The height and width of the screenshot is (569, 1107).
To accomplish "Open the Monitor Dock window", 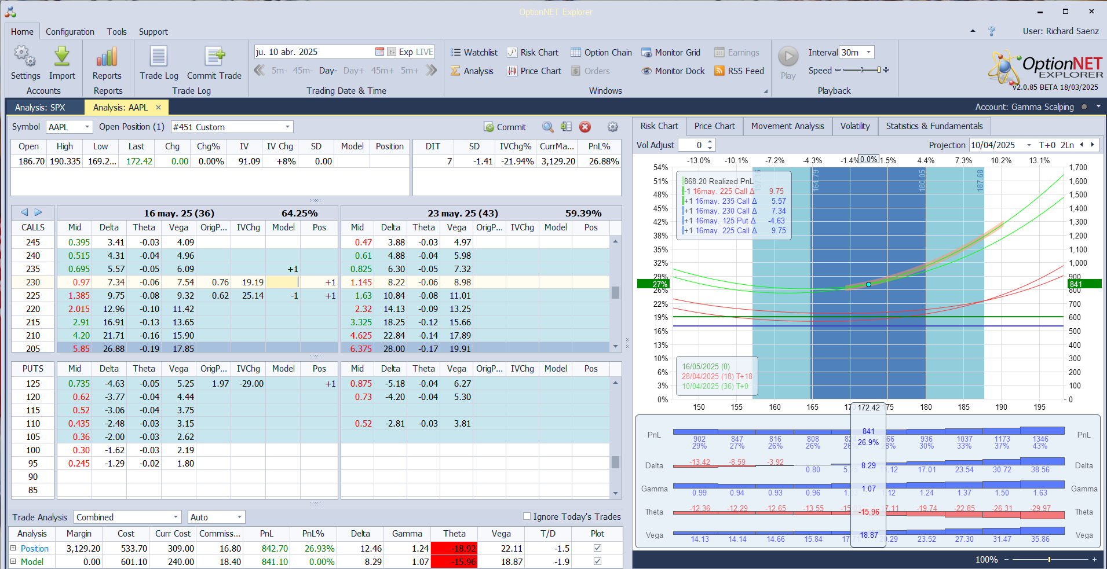I will 673,71.
